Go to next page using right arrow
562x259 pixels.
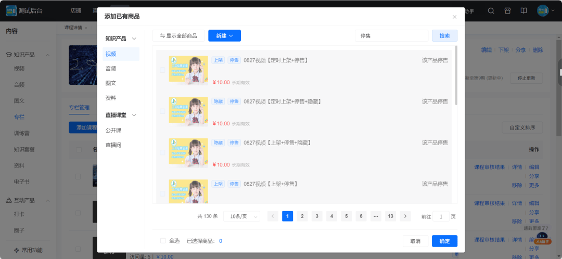point(405,216)
